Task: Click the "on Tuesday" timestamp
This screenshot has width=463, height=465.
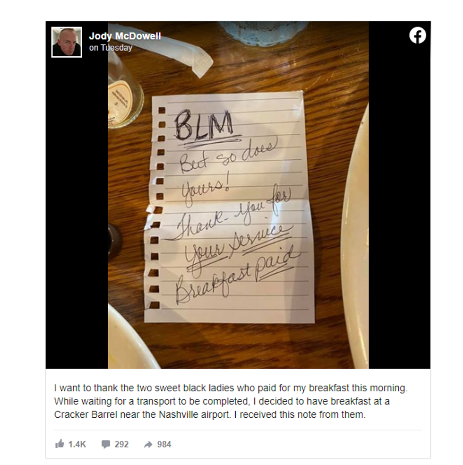Action: click(111, 48)
